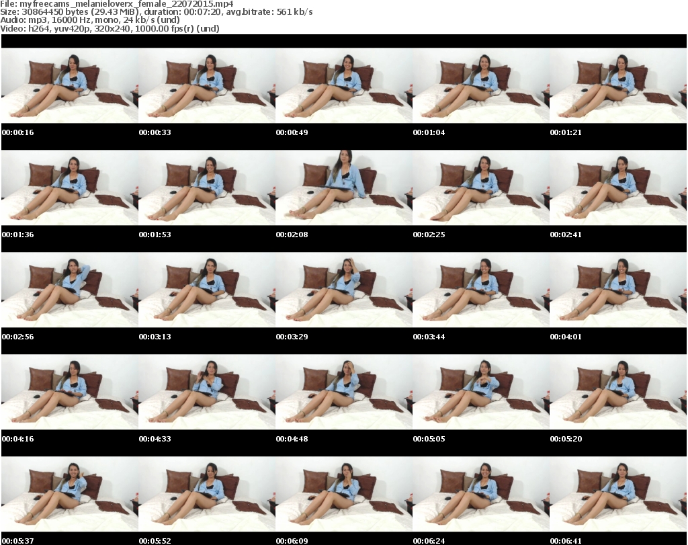Image resolution: width=688 pixels, height=545 pixels.
Task: Open the thumbnail frame at 00:01:36
Action: coord(69,187)
